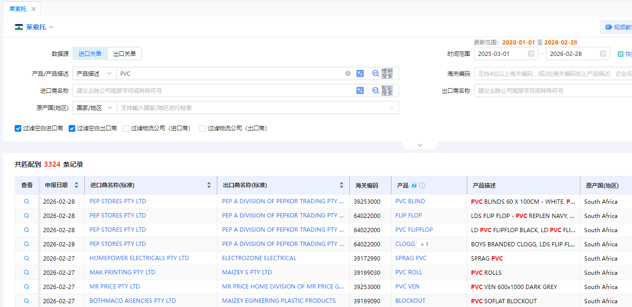
Task: Uncheck the 过滤空白出口商 checkbox
Action: tap(72, 128)
